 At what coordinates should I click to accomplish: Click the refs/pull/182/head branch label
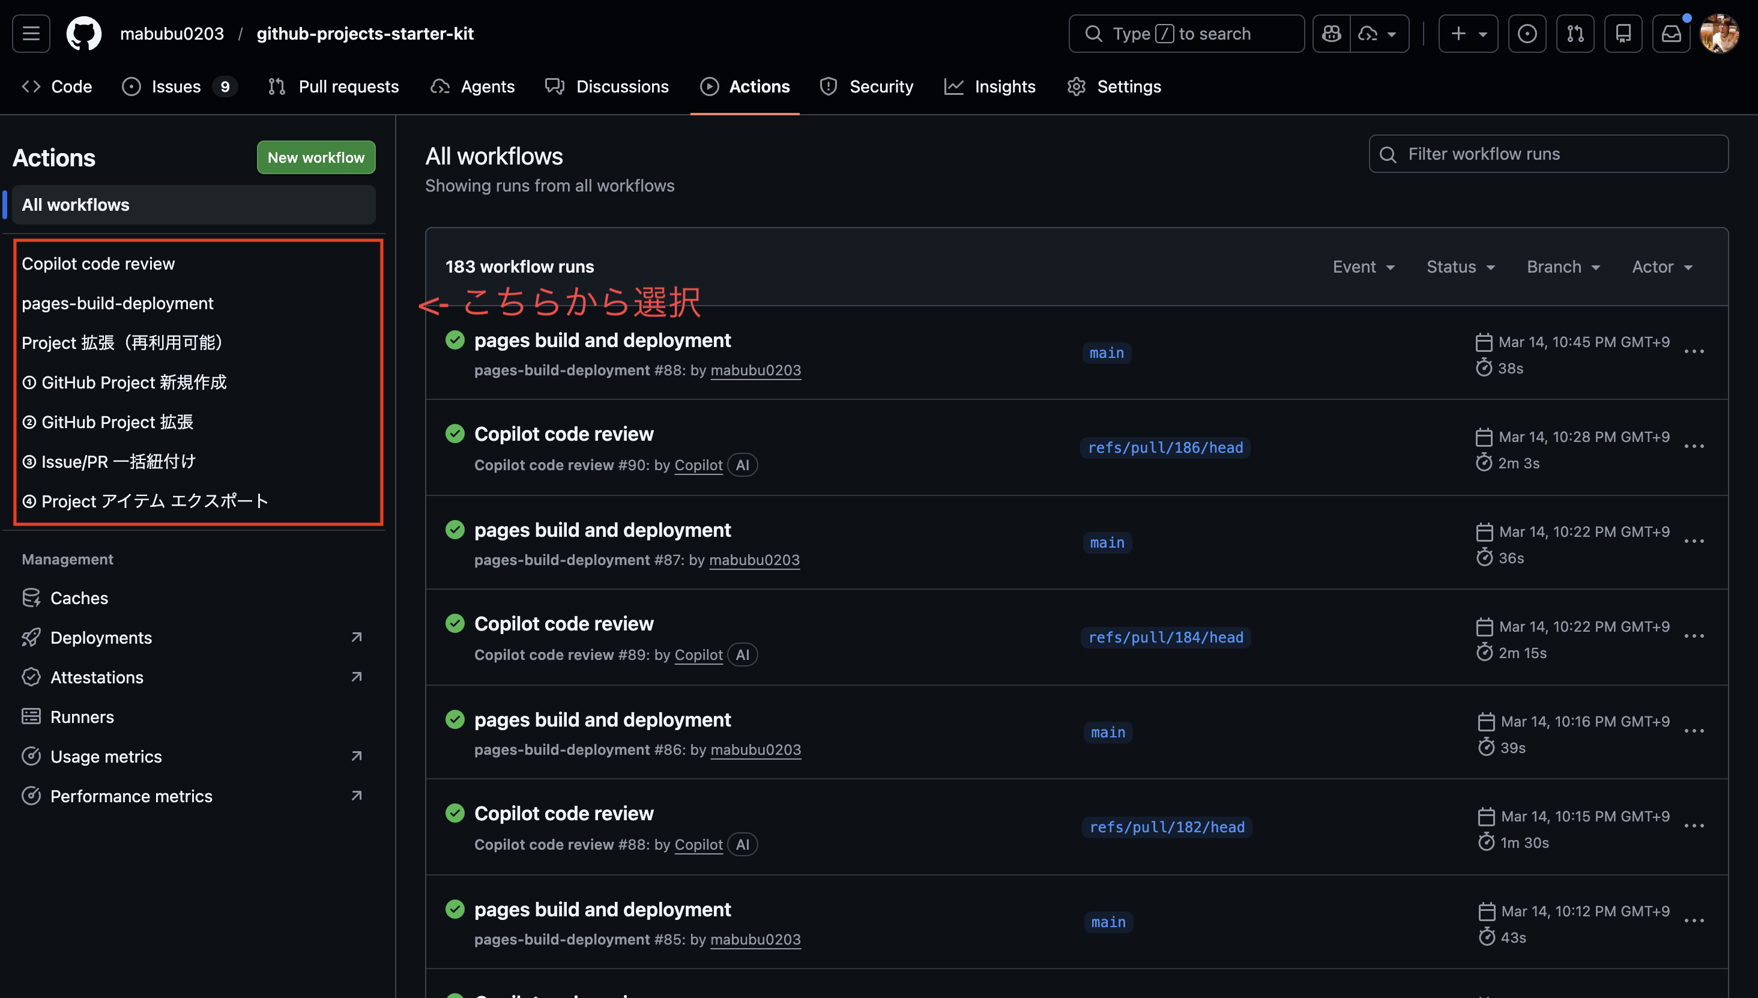pyautogui.click(x=1167, y=828)
